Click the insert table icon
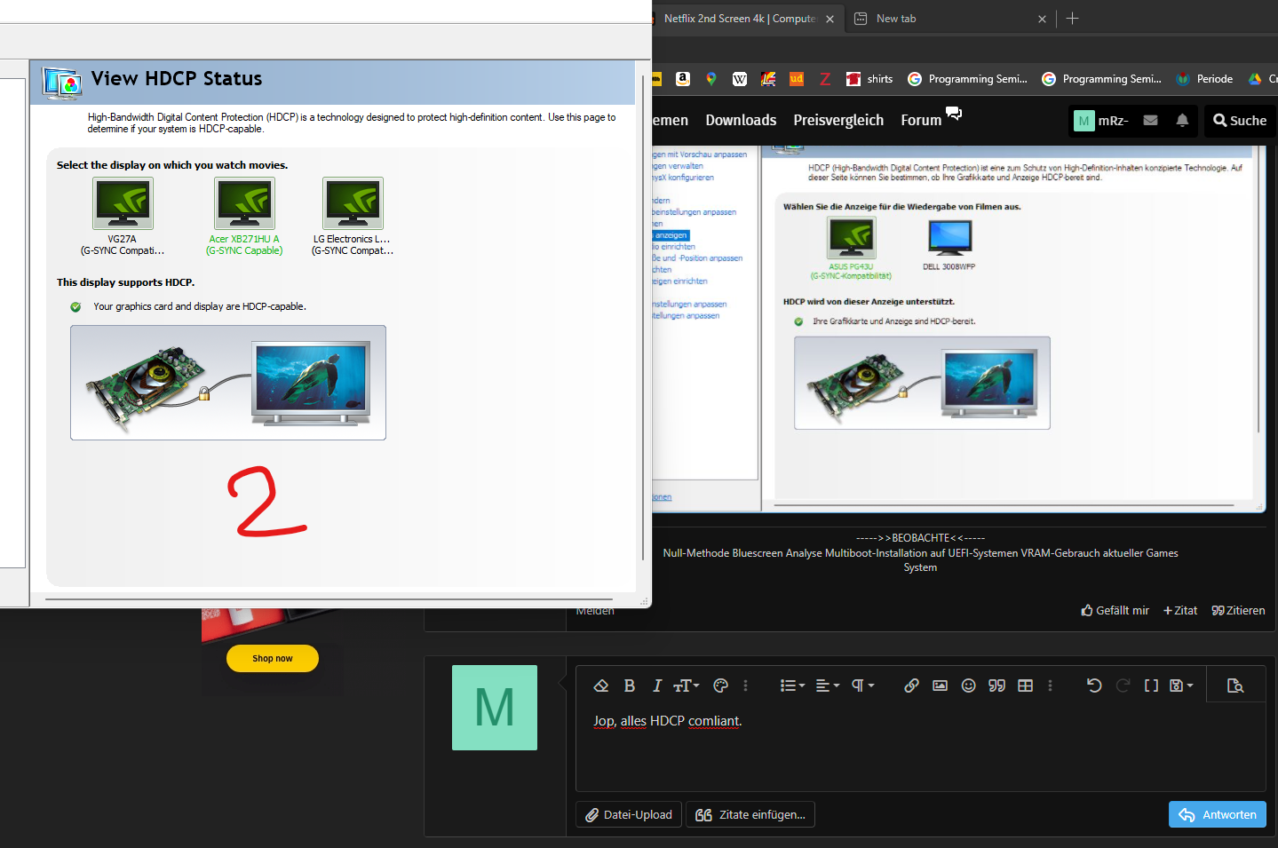This screenshot has width=1278, height=848. (1026, 686)
